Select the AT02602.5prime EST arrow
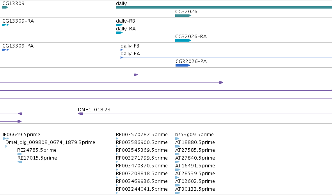The width and height of the screenshot is (332, 195). [178, 185]
